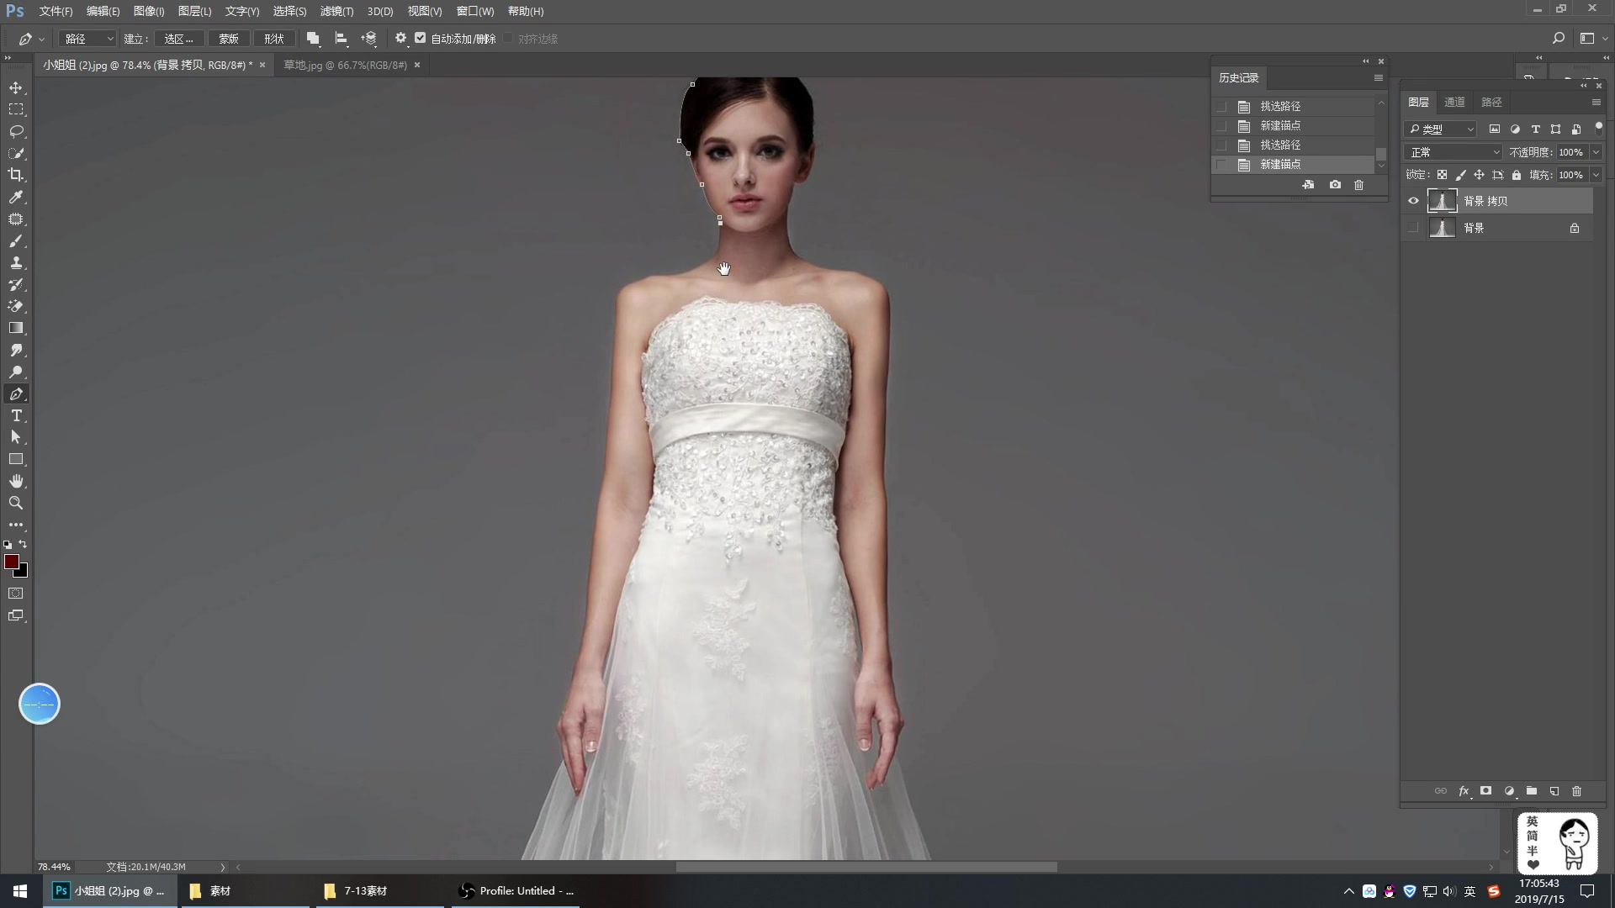Toggle lock transparent pixels

tap(1442, 175)
